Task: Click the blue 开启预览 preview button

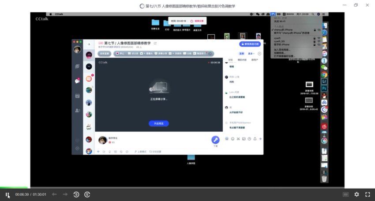Action: (x=158, y=123)
